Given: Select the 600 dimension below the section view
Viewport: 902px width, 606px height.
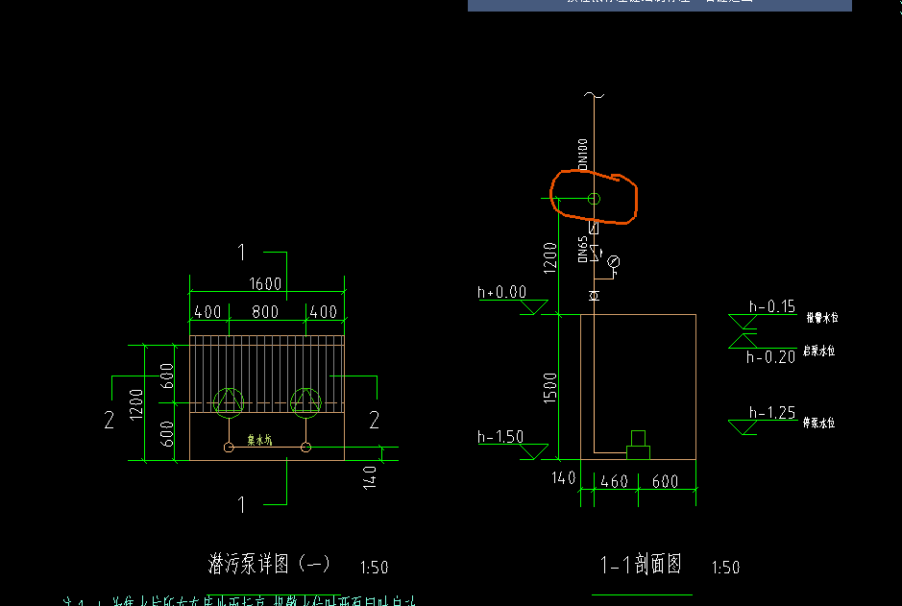Looking at the screenshot, I should (665, 481).
